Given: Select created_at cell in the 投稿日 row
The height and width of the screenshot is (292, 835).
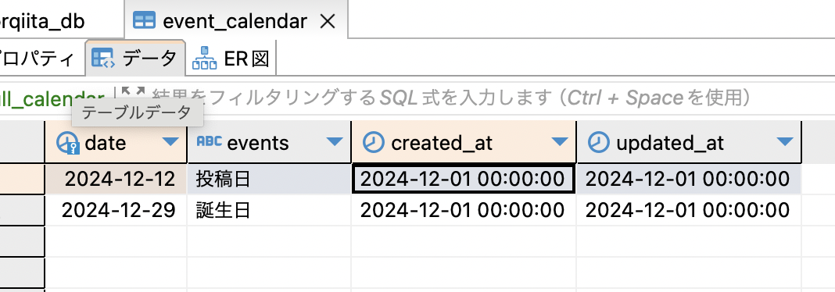Looking at the screenshot, I should [x=464, y=180].
